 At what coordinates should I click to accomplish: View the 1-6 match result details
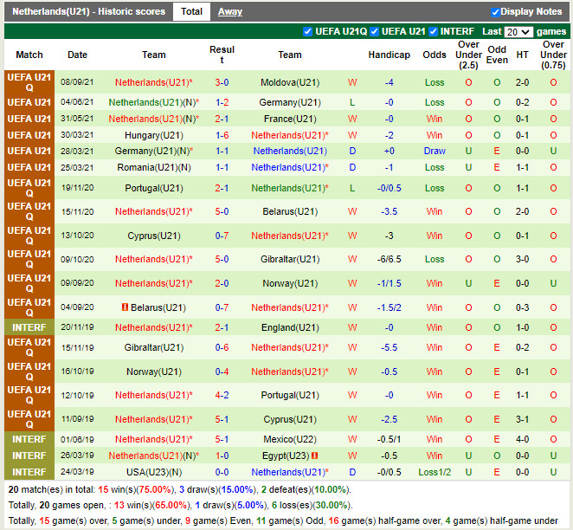click(x=222, y=136)
